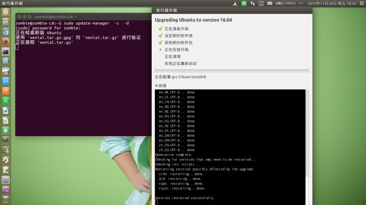Click the 'cups: restarting...done.' output line

pos(181,183)
